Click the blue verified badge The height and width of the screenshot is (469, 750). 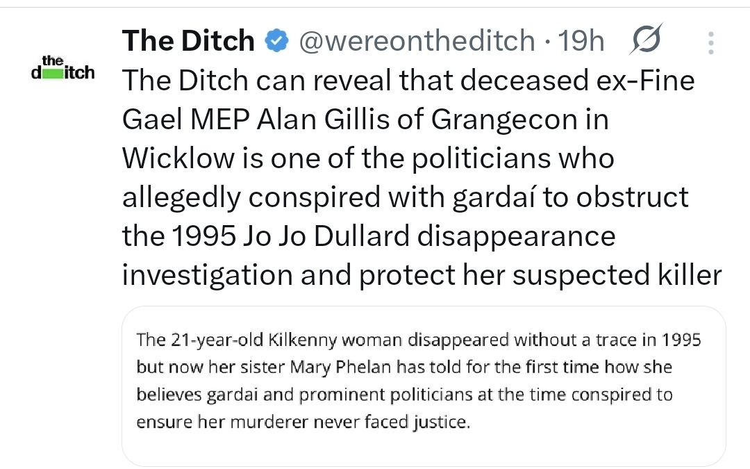point(277,42)
